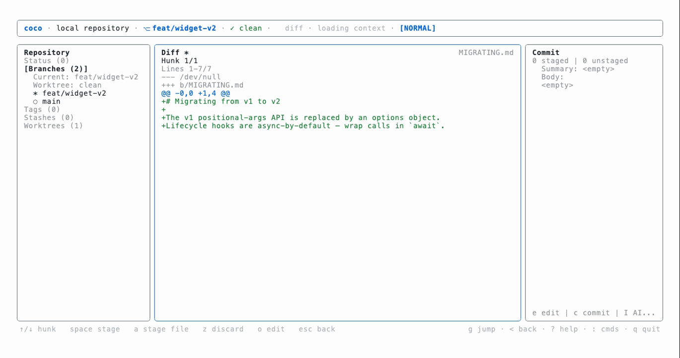The width and height of the screenshot is (680, 358).
Task: Click MIGRATING.md file name in diff
Action: (x=486, y=53)
